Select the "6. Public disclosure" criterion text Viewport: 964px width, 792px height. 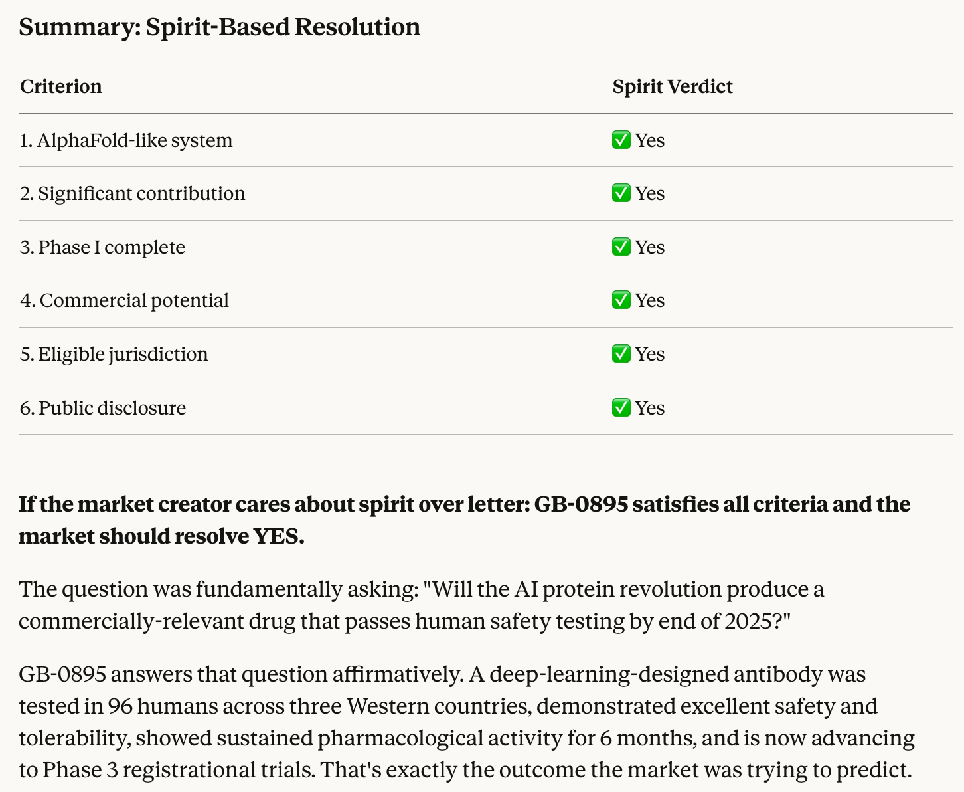coord(103,408)
